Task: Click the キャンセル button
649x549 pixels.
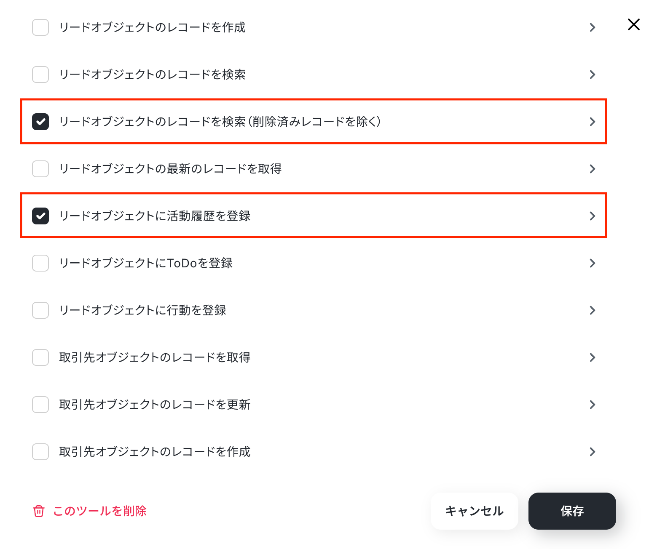Action: pos(475,511)
